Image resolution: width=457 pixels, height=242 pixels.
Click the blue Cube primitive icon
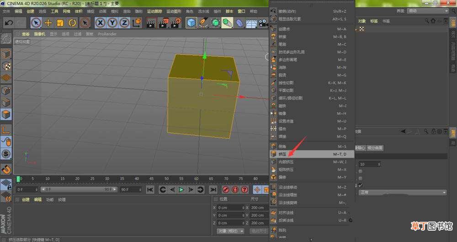click(x=191, y=23)
